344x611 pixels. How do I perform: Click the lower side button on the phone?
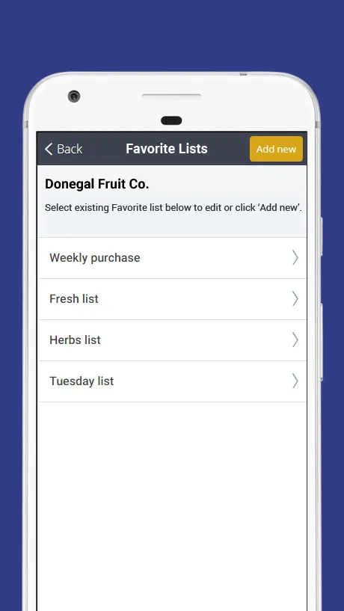pos(322,342)
